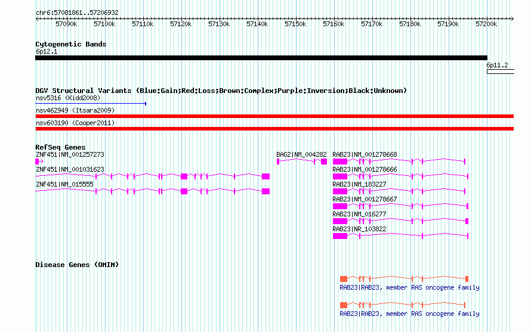Select the red nsv462949 loss bar
The image size is (531, 332).
(x=274, y=116)
